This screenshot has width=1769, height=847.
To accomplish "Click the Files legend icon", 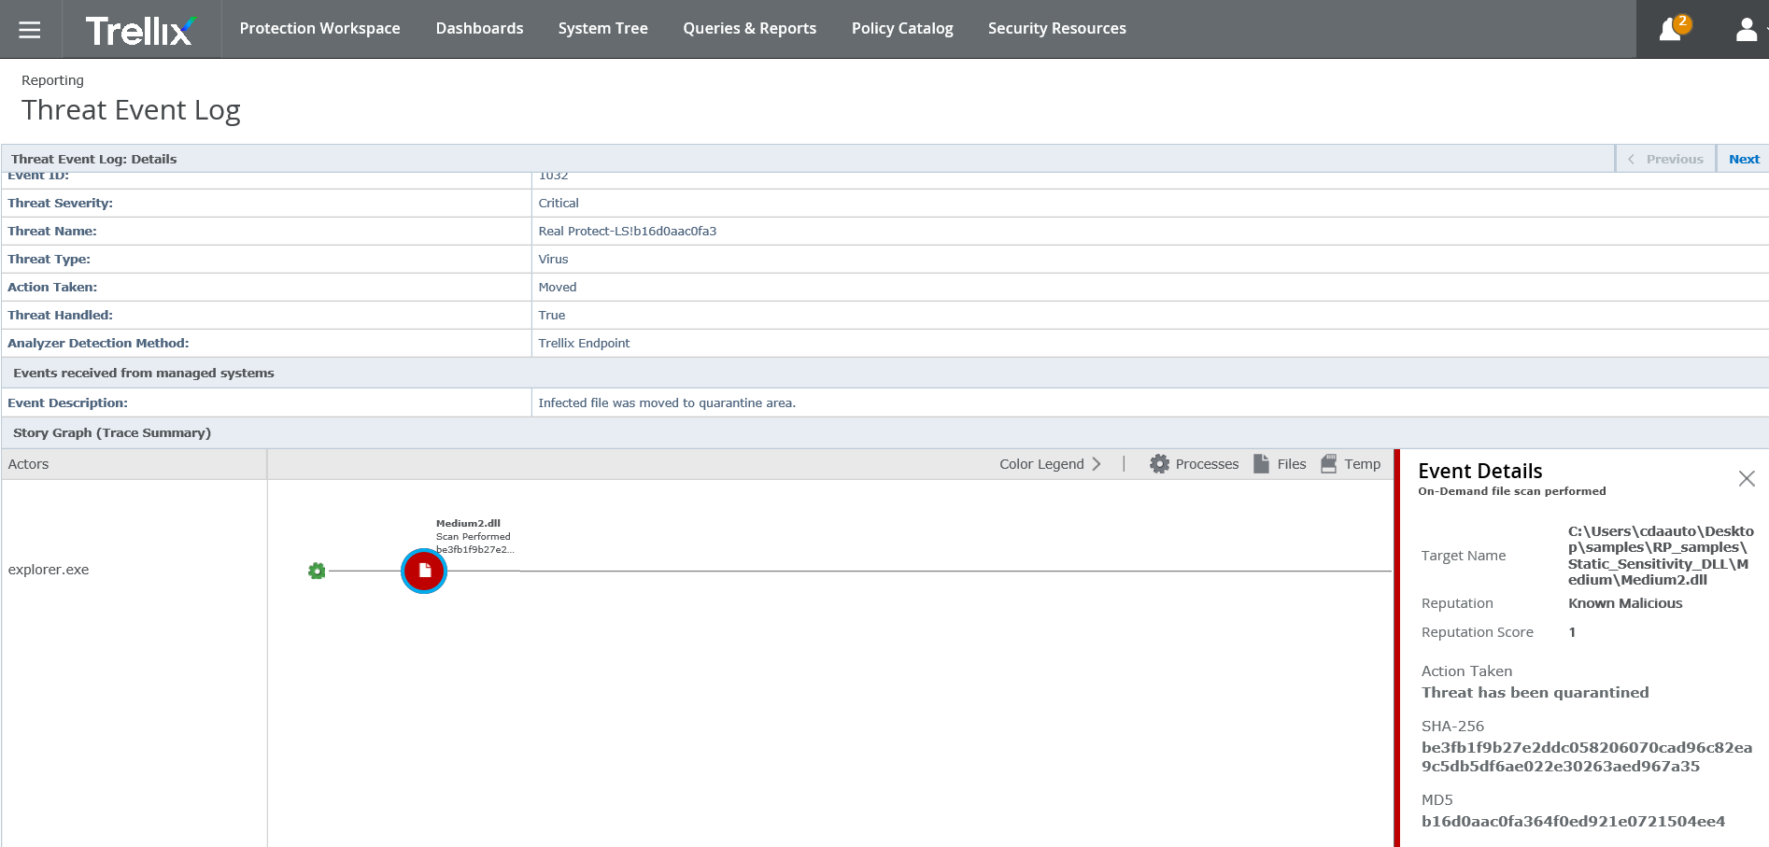I will tap(1261, 464).
